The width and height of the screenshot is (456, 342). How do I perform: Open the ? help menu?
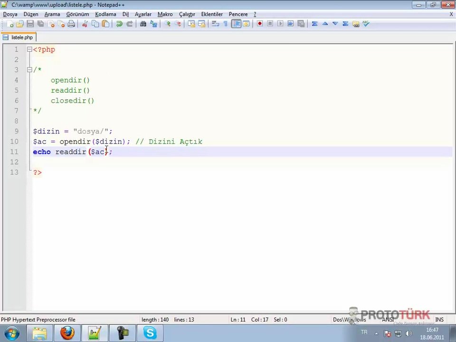tap(255, 14)
